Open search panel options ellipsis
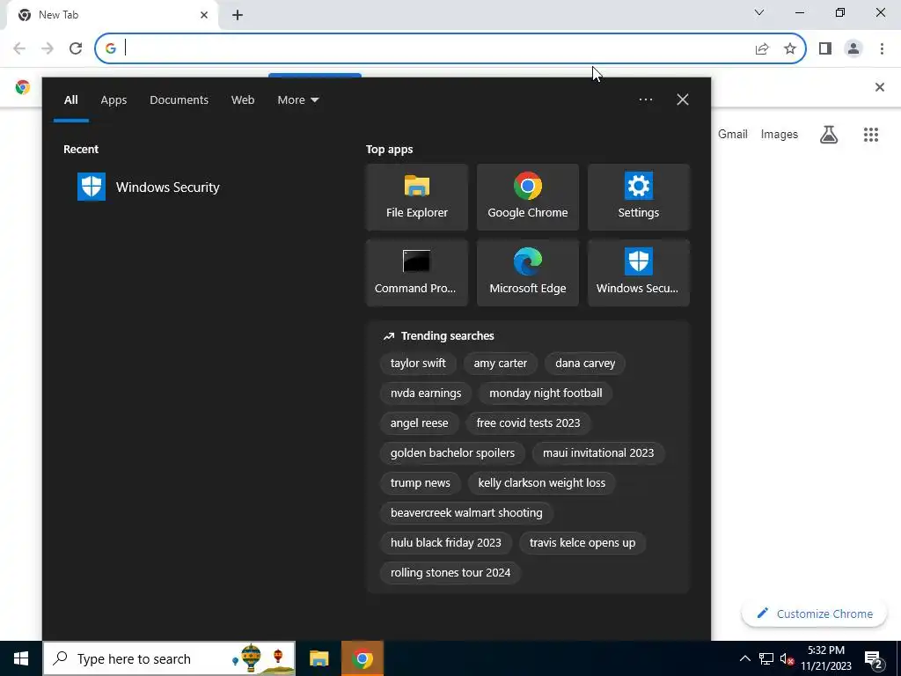Screen dimensions: 901x676 click(645, 99)
